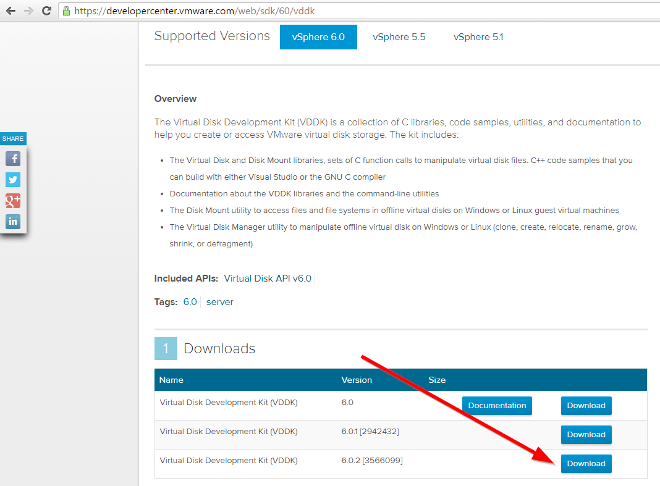Click the Version column header
Viewport: 660px width, 486px height.
tap(357, 380)
